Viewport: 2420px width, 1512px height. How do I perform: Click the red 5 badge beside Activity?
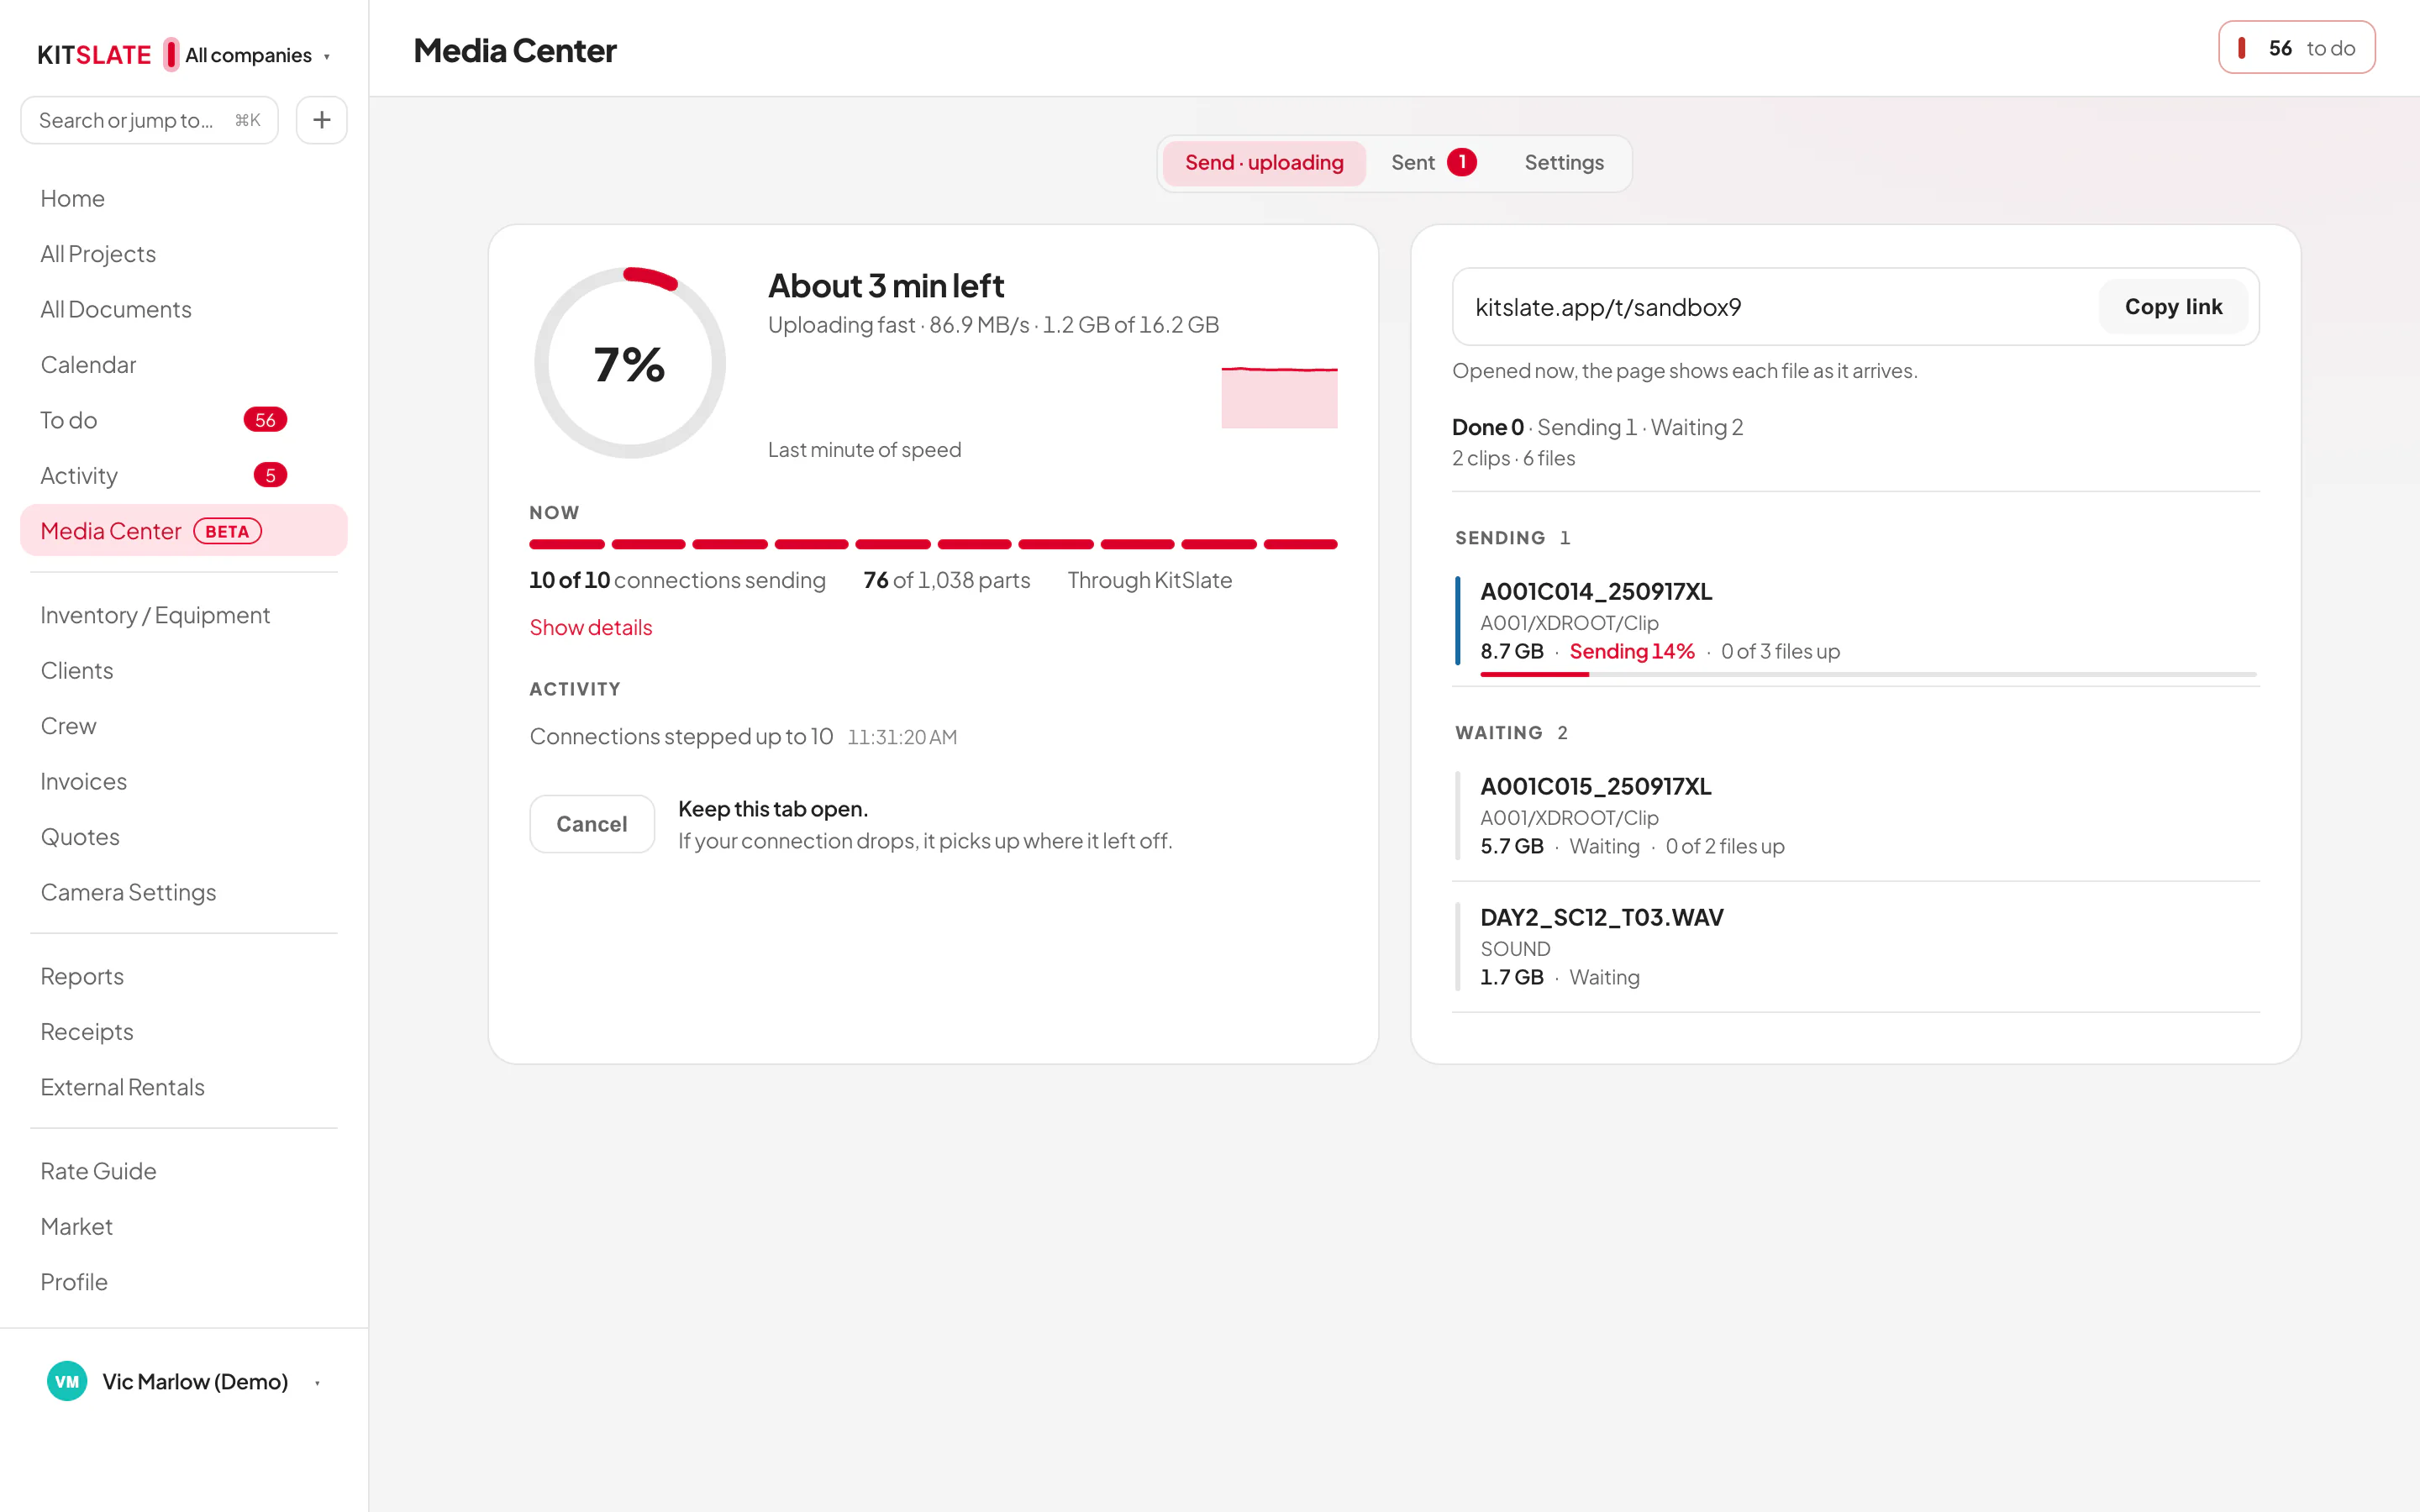[270, 475]
